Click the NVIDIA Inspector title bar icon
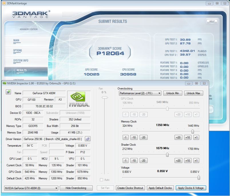The width and height of the screenshot is (230, 196). pyautogui.click(x=4, y=83)
